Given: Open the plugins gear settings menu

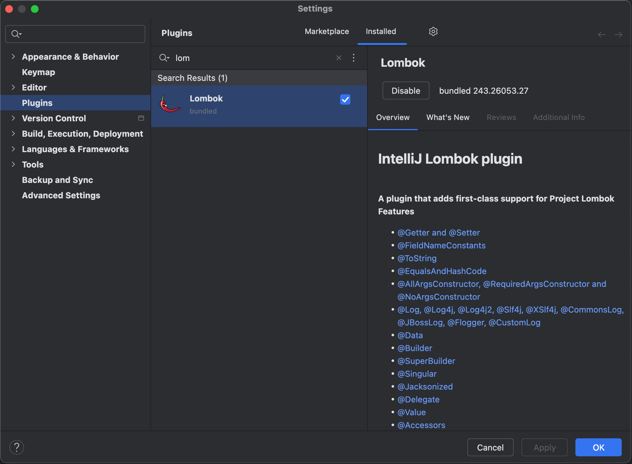Looking at the screenshot, I should (x=433, y=31).
